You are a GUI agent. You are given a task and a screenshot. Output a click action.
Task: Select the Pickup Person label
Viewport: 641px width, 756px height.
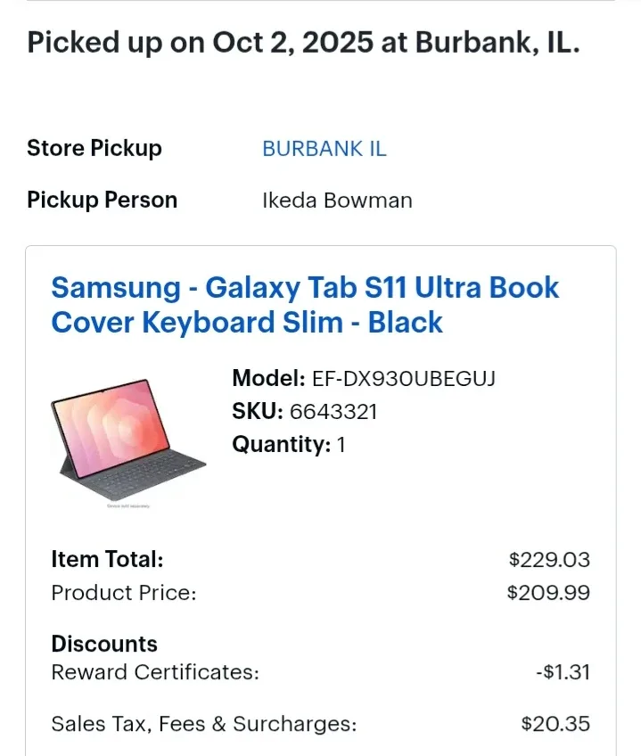coord(101,200)
